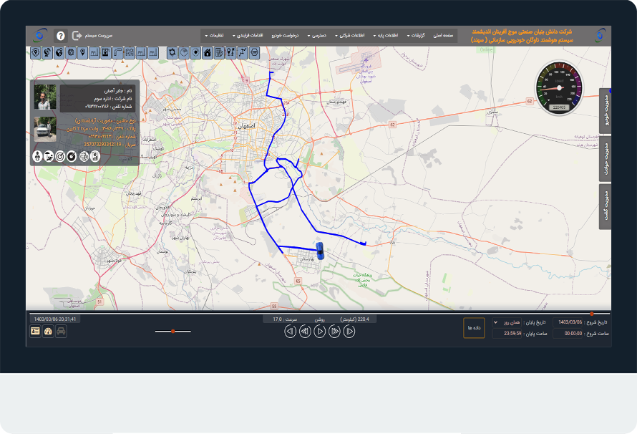
Task: Click the home icon in map toolbar
Action: pyautogui.click(x=207, y=52)
